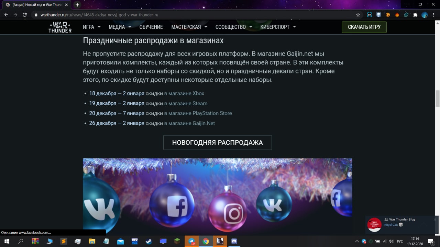The image size is (440, 247).
Task: Click the НОВОГОДНЯЯ РАСПРОДАЖА button
Action: (x=218, y=143)
